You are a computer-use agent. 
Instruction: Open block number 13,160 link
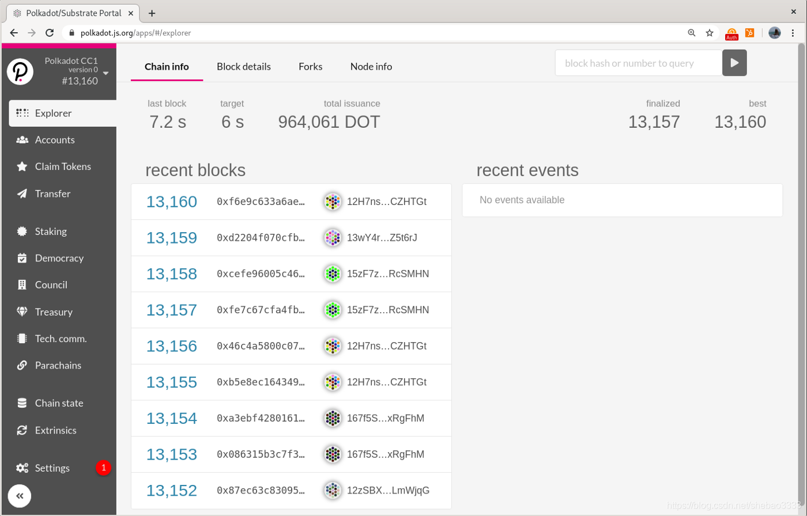[172, 202]
